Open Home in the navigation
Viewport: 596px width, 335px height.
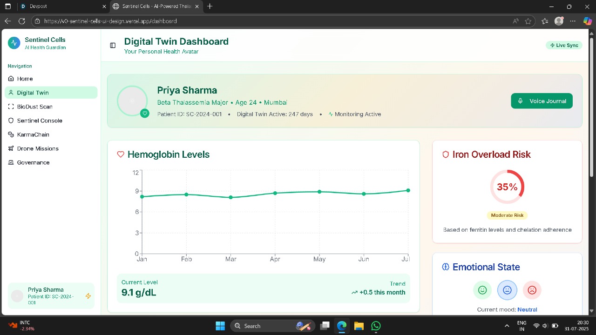[x=51, y=79]
